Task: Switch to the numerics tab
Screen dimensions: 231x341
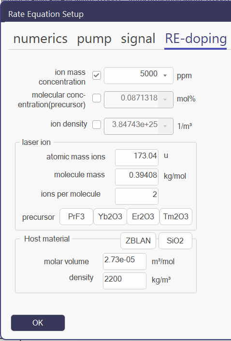Action: (41, 39)
